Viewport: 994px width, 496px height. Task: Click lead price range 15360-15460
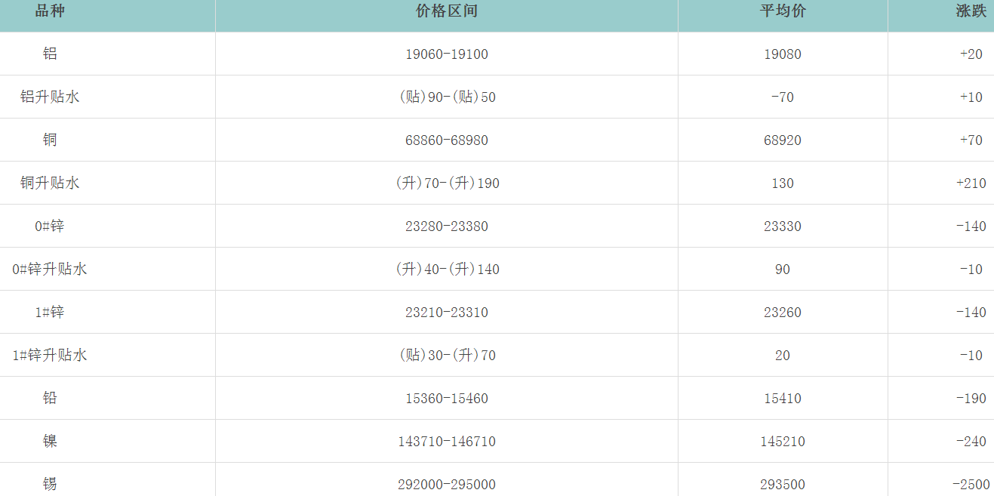(446, 399)
